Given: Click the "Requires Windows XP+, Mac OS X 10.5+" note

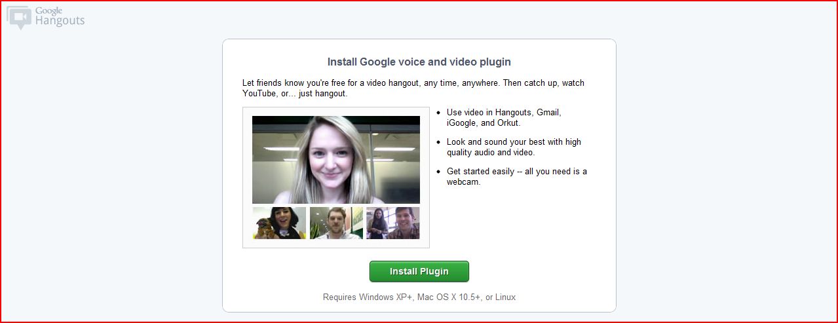Looking at the screenshot, I should 419,297.
